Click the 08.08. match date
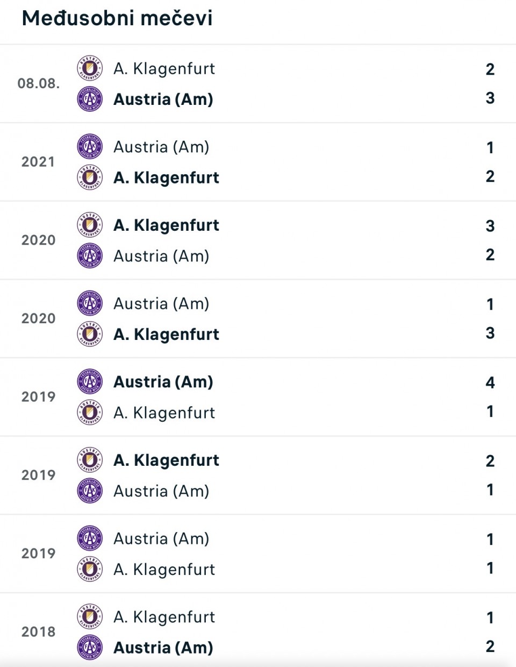516x667 pixels. (39, 83)
